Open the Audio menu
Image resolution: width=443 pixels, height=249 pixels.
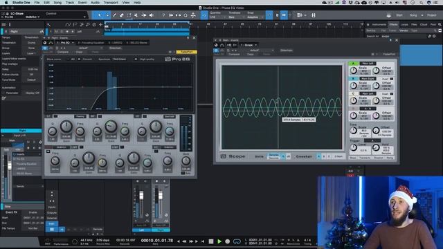[x=95, y=3]
